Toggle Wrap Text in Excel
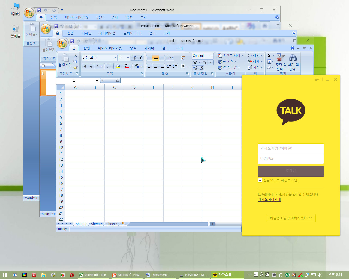 pos(183,58)
